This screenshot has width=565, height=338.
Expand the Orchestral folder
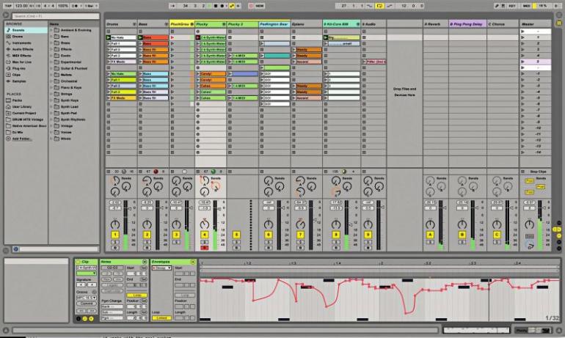[51, 81]
